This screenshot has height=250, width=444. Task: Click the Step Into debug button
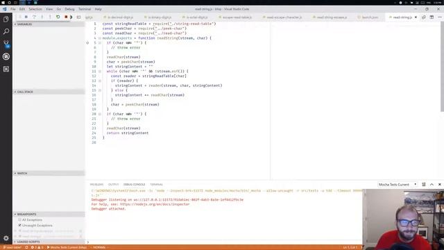pyautogui.click(x=42, y=17)
